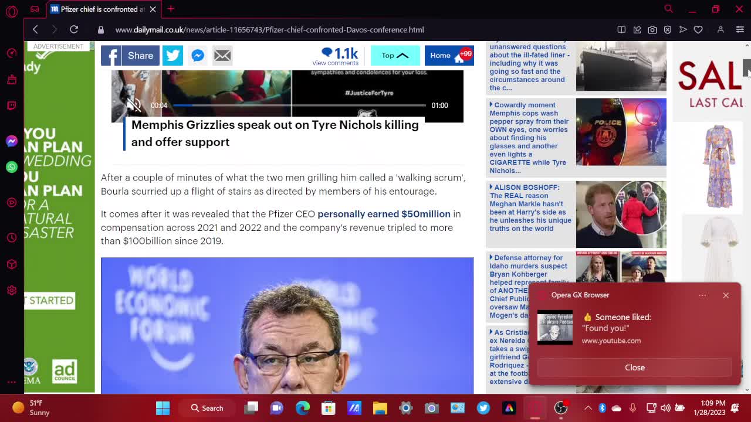Open Cowardly moment Memphis cops story
This screenshot has width=751, height=422.
click(529, 138)
